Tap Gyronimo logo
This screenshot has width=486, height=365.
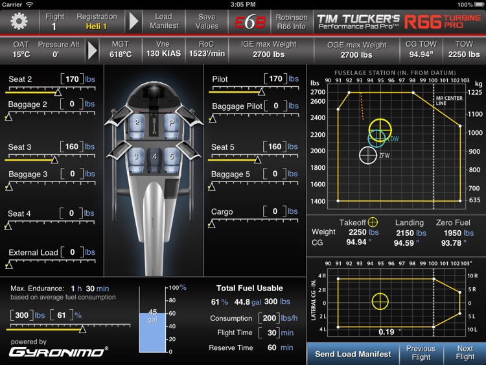[x=58, y=352]
